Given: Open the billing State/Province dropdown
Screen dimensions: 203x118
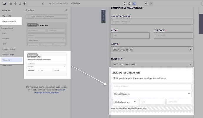Looking at the screenshot, I should 125,102.
